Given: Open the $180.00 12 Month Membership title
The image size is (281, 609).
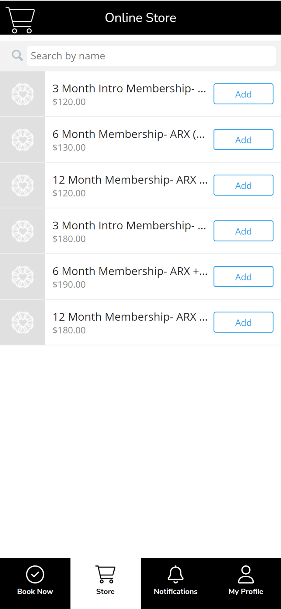Looking at the screenshot, I should pyautogui.click(x=130, y=317).
